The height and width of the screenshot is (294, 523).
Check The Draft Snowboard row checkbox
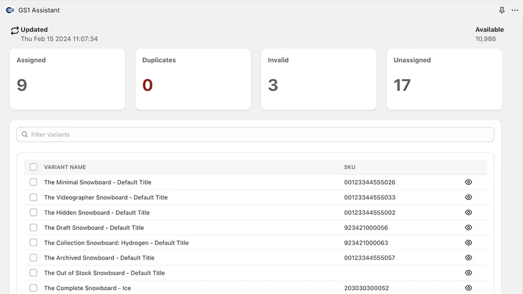[33, 227]
